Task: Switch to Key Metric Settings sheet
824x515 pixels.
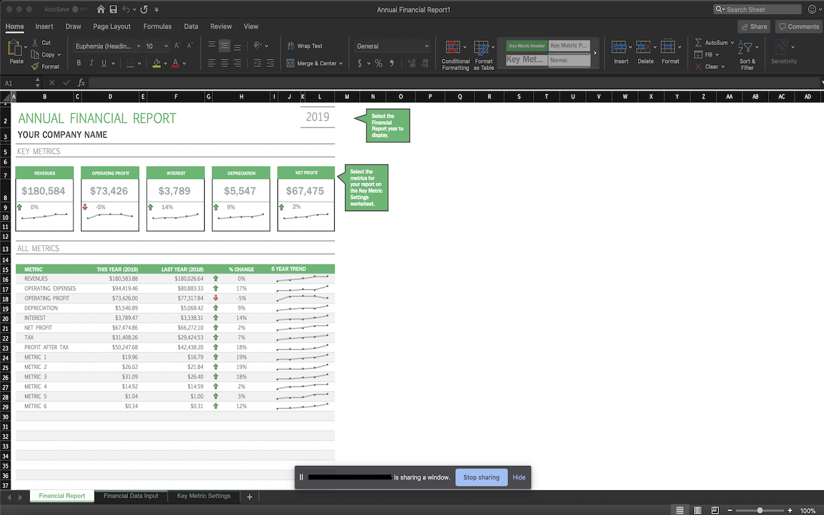Action: pos(203,496)
